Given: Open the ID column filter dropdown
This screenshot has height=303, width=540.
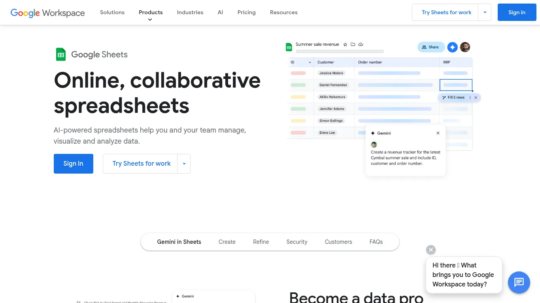Looking at the screenshot, I should pos(309,62).
